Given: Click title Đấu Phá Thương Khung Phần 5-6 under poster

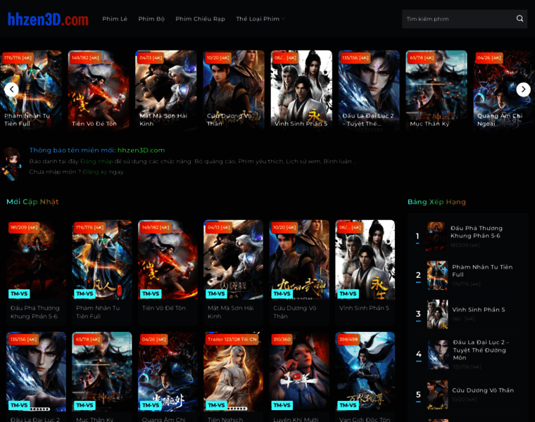Looking at the screenshot, I should click(34, 312).
